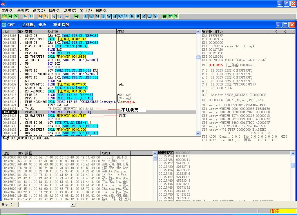
Task: Click the S flag value in registers pane
Action: (x=207, y=84)
